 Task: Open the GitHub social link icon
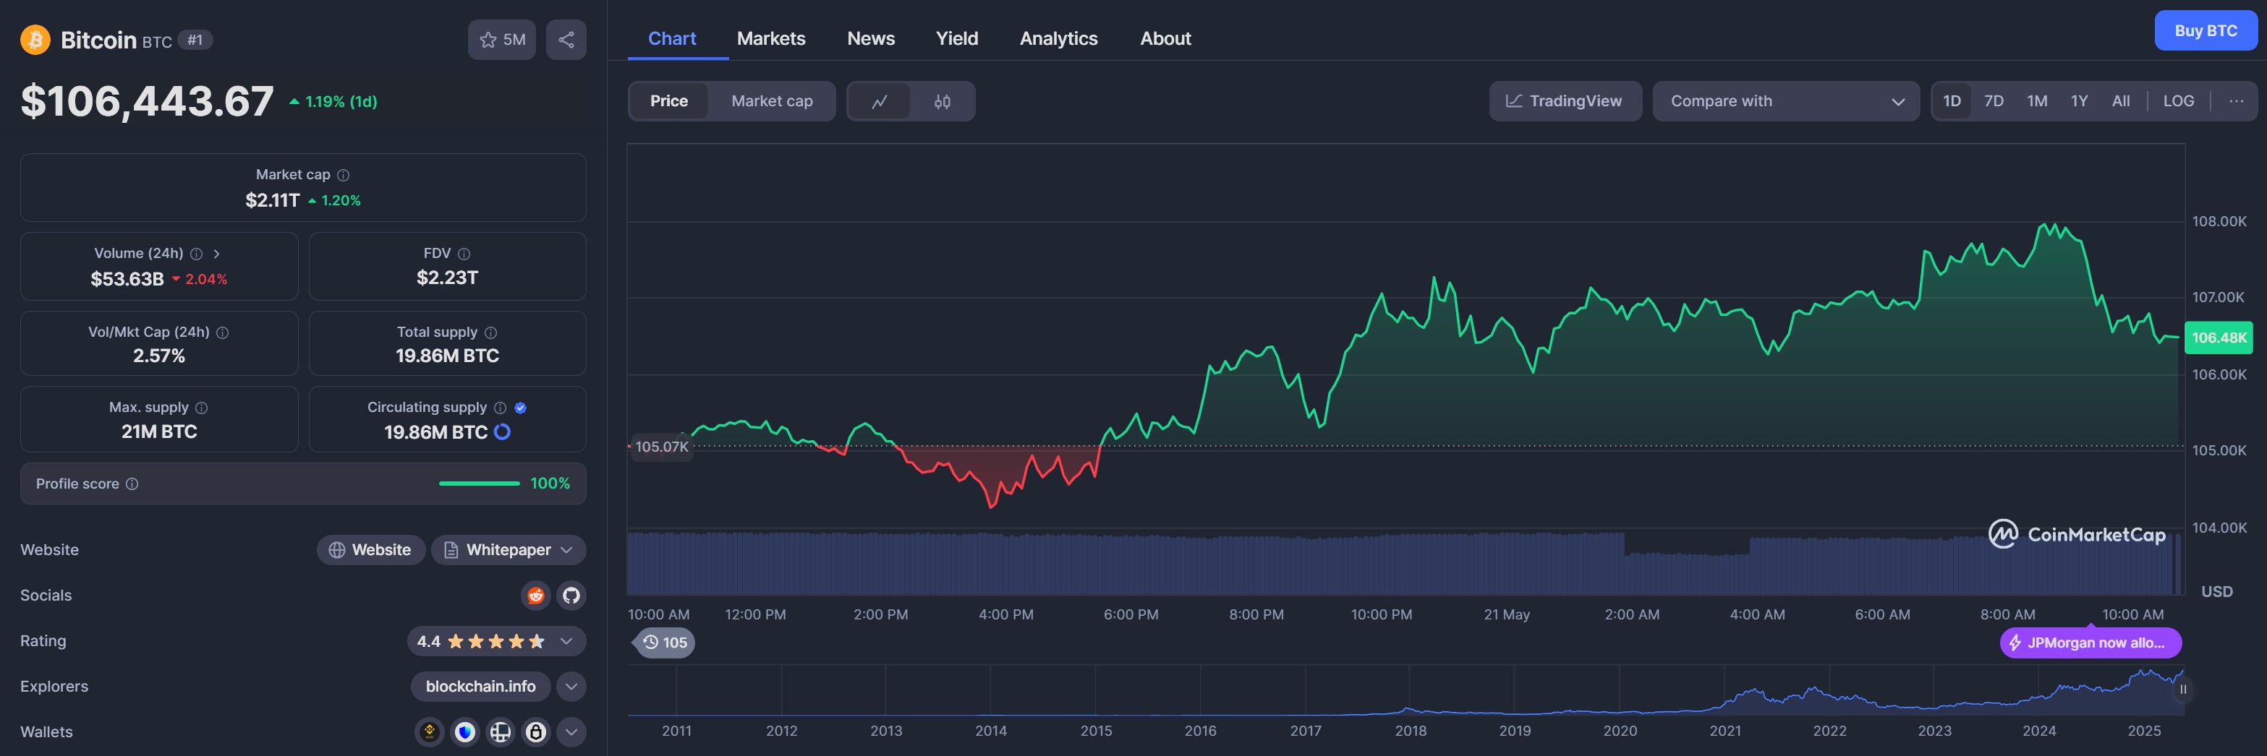tap(571, 595)
